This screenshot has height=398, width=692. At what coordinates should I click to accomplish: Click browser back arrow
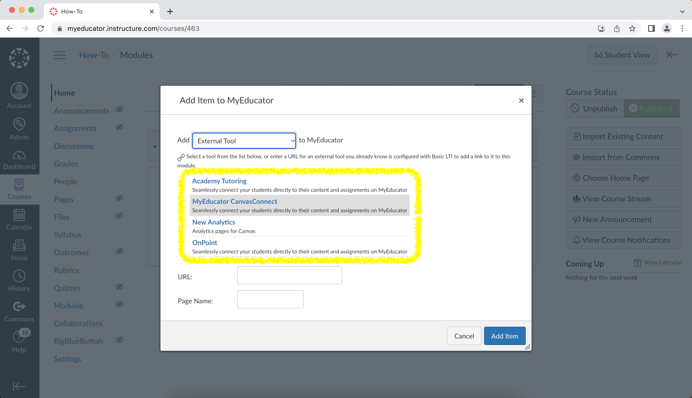pos(10,28)
